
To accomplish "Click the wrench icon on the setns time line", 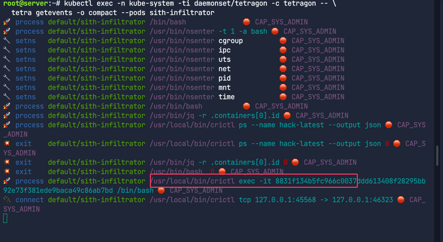I will 7,97.
